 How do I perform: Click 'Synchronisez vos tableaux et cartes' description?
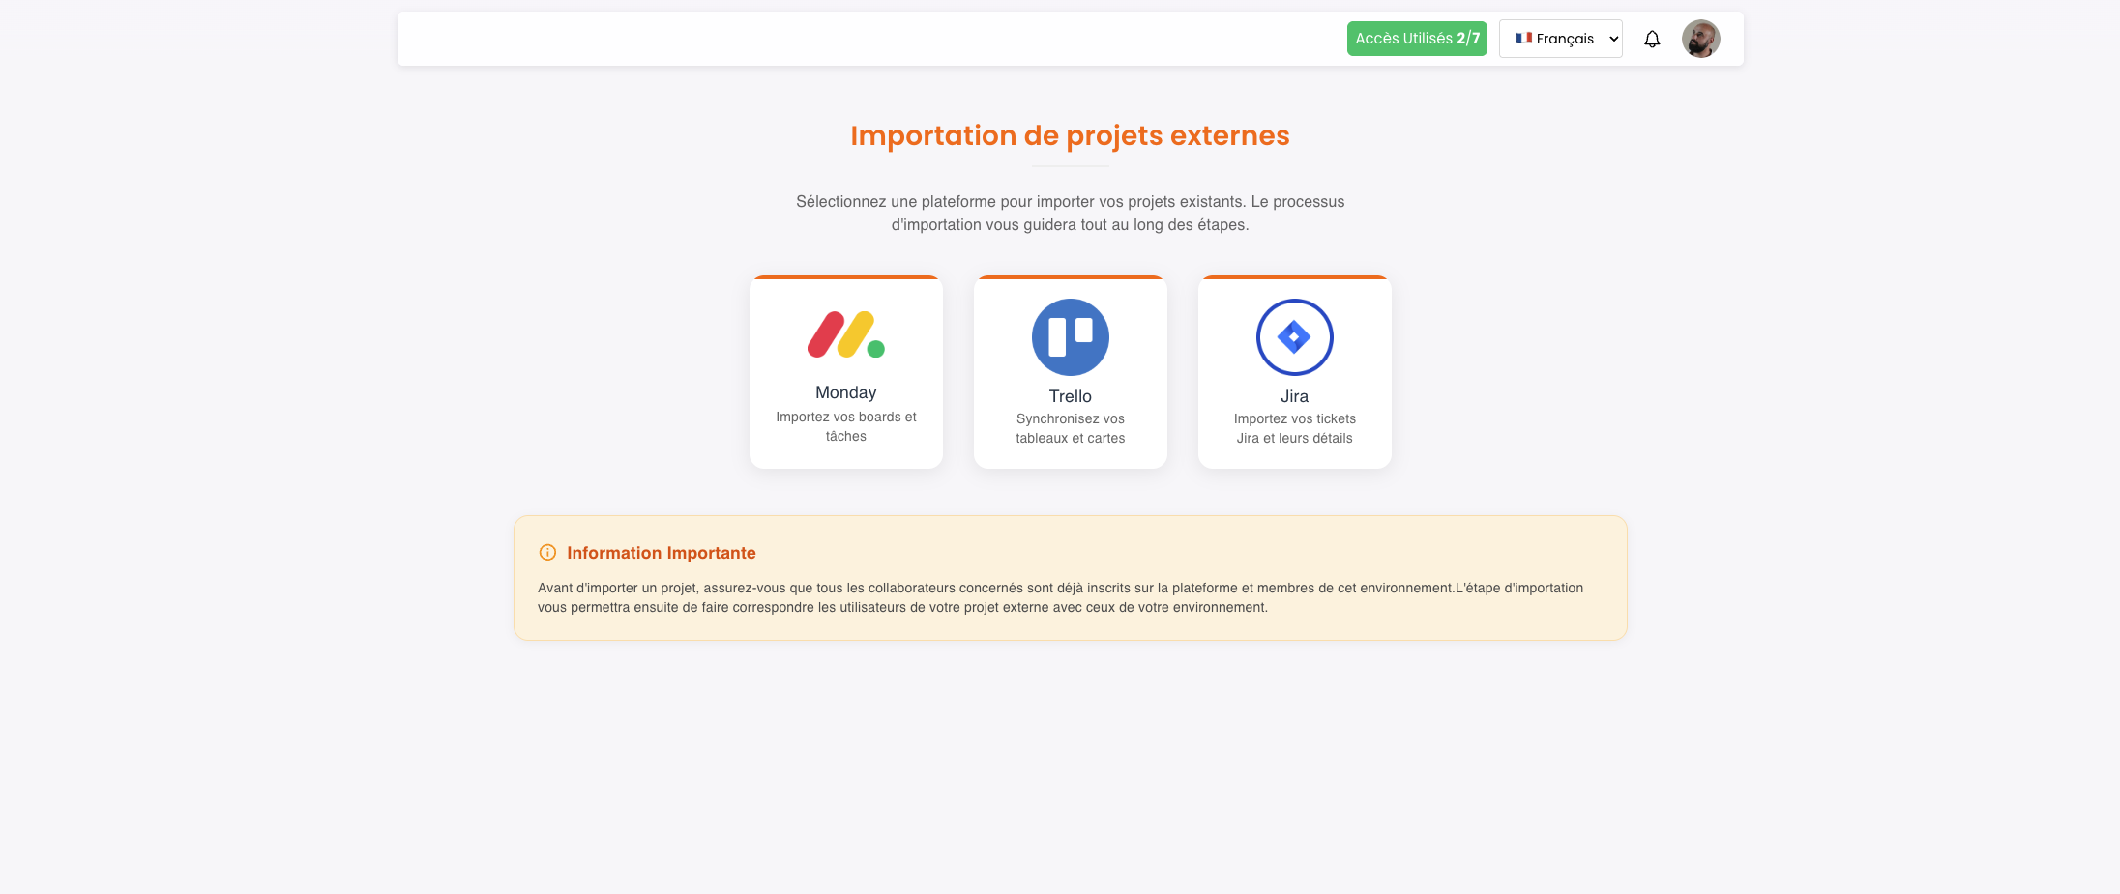[1071, 428]
